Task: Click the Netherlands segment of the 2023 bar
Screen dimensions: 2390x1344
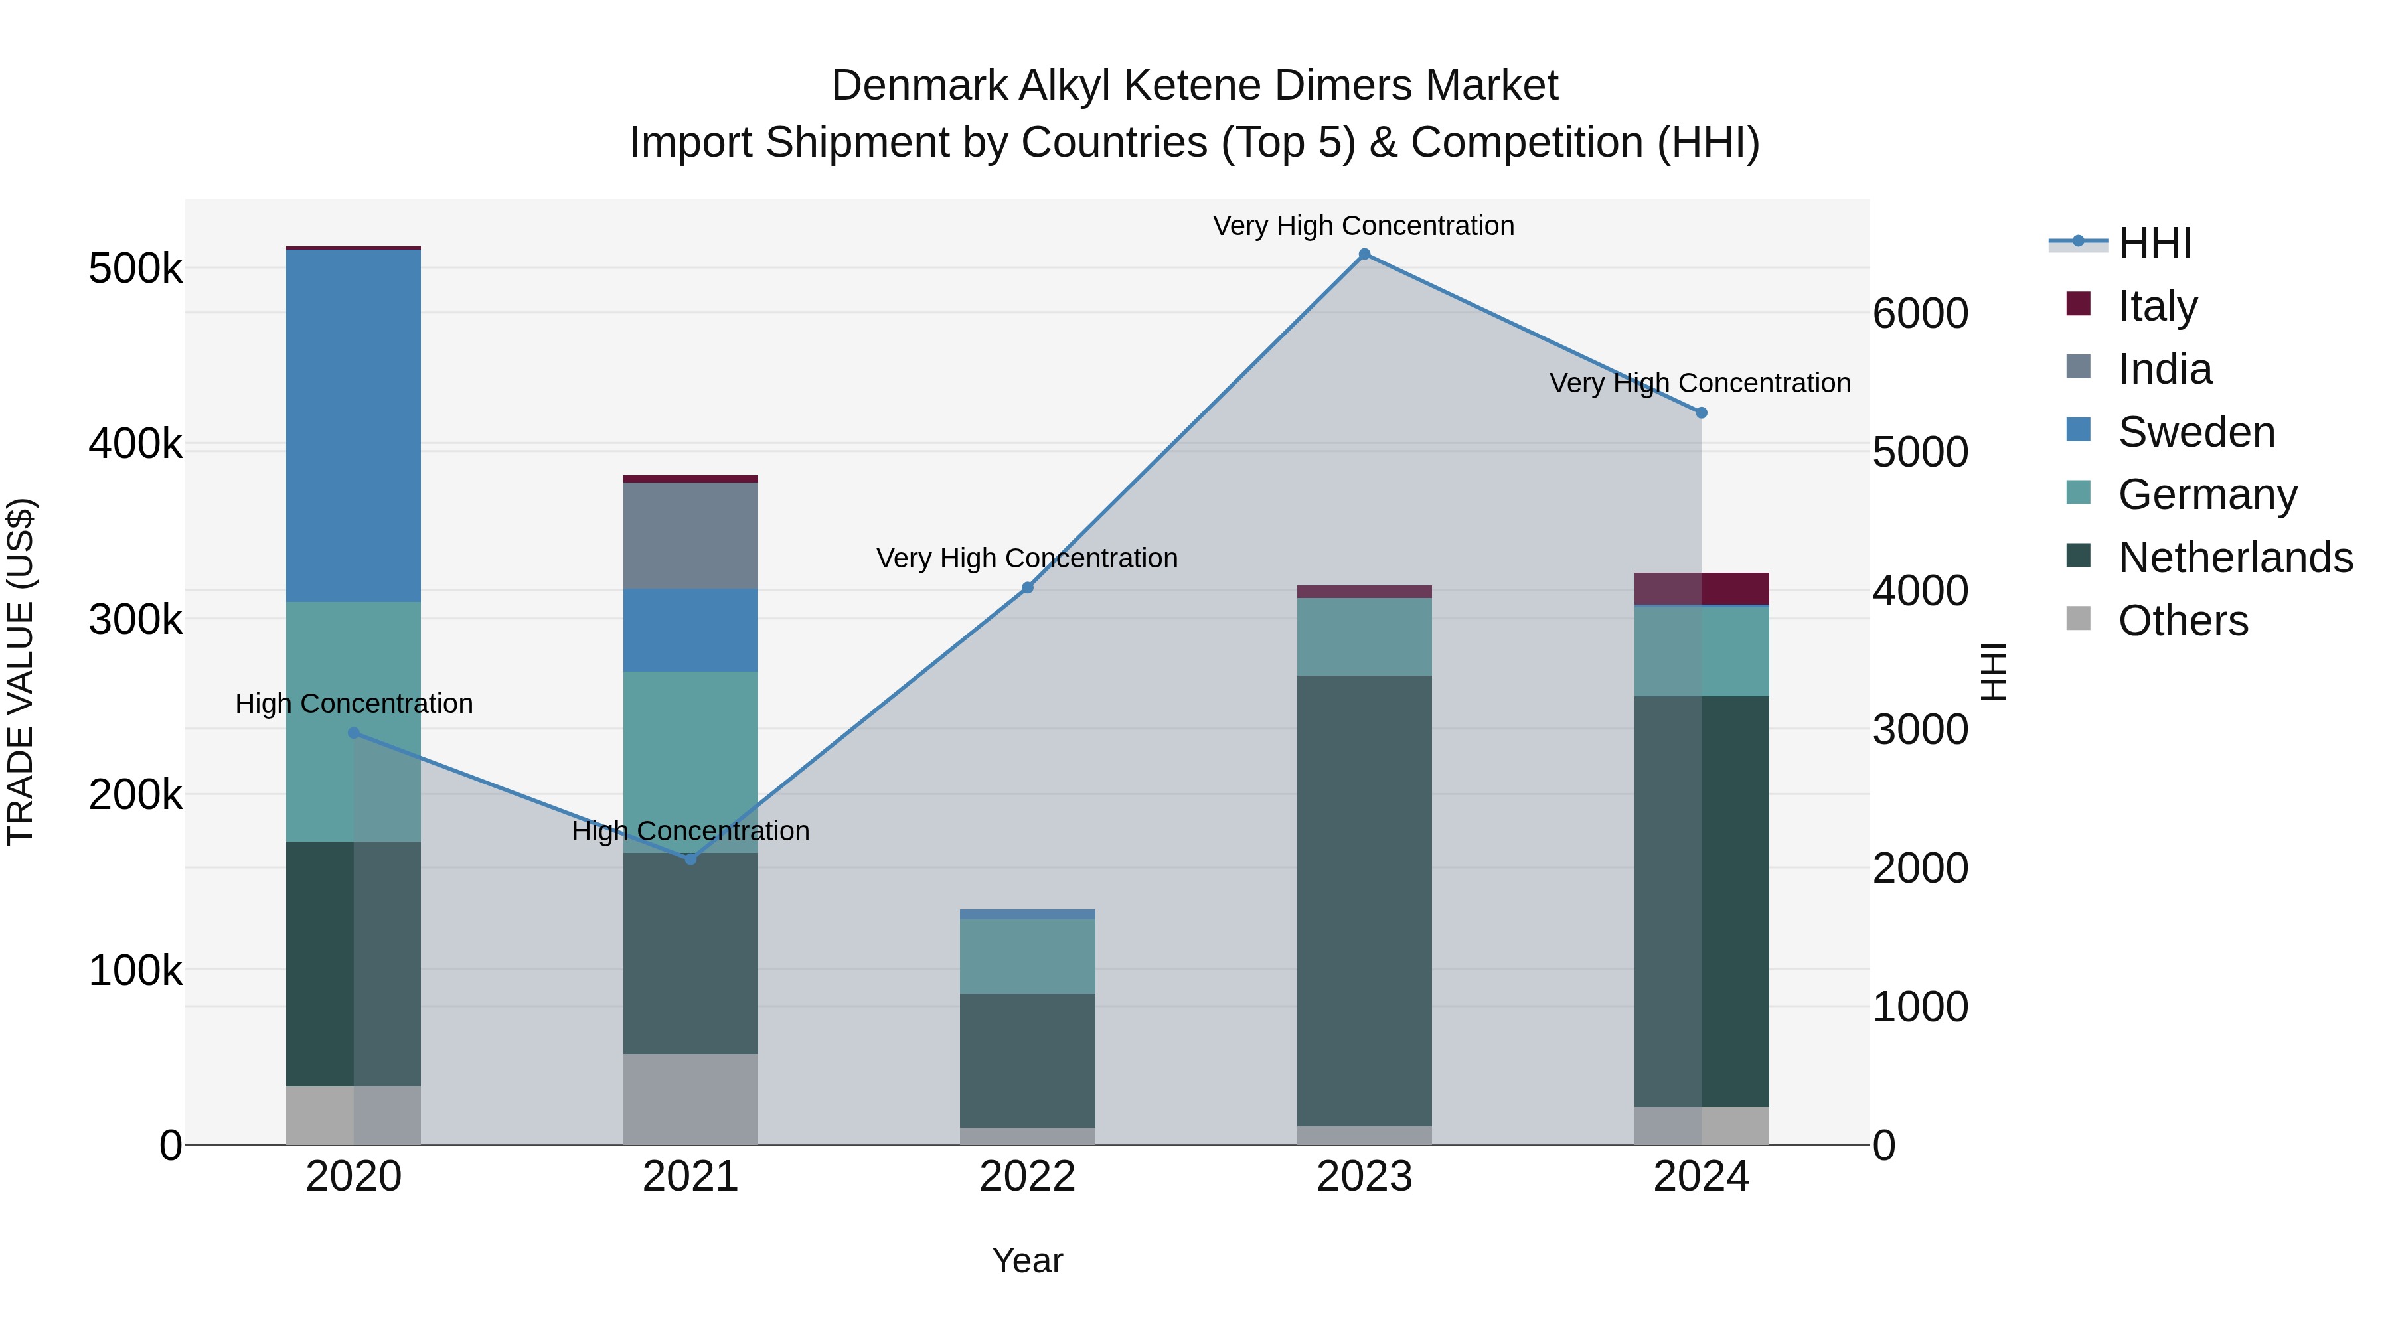Action: coord(1364,901)
